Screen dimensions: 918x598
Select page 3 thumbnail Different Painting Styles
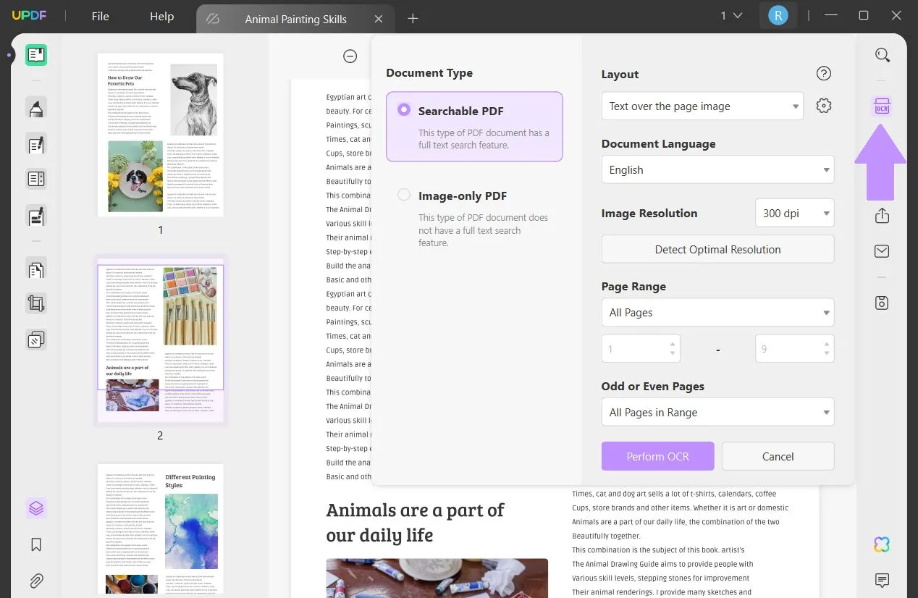(161, 531)
